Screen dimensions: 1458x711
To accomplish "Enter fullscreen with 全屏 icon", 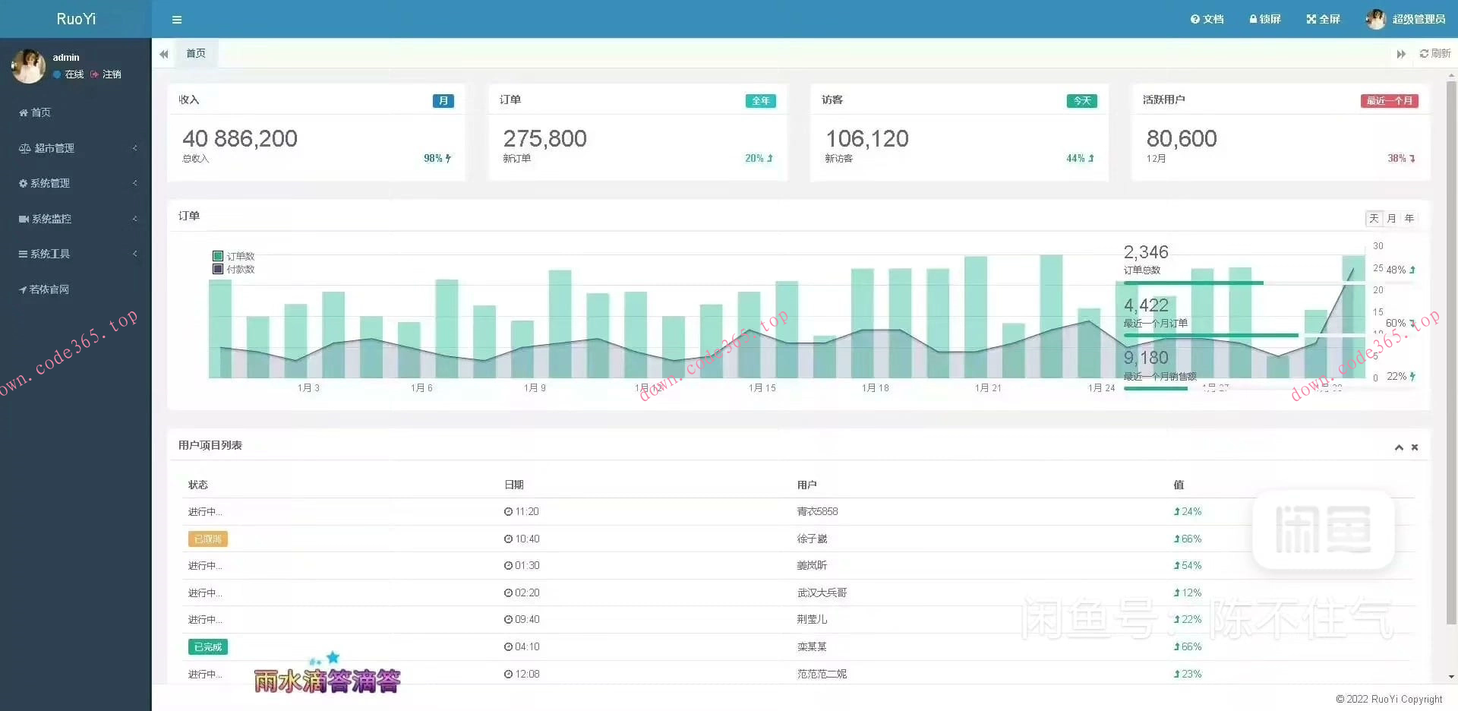I will [1311, 19].
